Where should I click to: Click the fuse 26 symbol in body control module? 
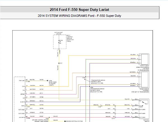pos(59,42)
